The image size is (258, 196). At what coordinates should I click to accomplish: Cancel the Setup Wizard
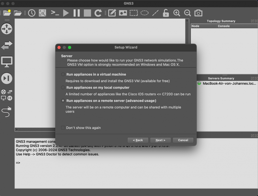pyautogui.click(x=183, y=140)
